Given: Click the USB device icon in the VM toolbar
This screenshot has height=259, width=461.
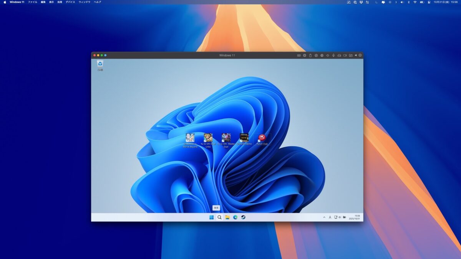Looking at the screenshot, I should pos(310,55).
